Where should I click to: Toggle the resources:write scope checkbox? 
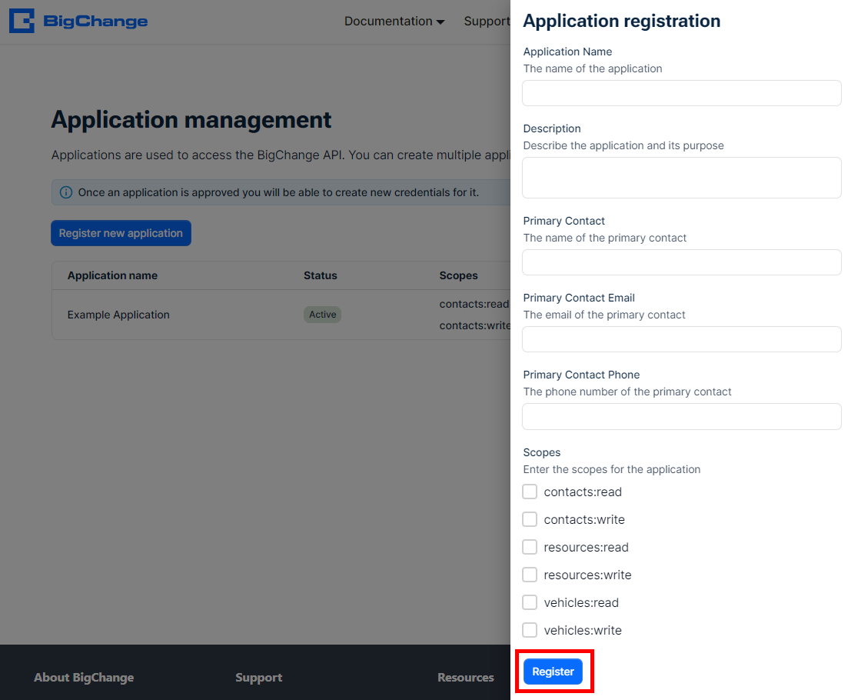530,575
